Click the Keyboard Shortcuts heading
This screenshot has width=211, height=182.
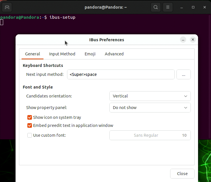point(43,65)
